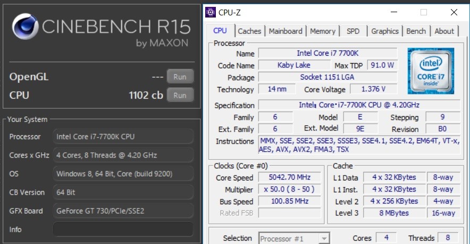
Task: Click the Revision value B0
Action: click(x=443, y=129)
